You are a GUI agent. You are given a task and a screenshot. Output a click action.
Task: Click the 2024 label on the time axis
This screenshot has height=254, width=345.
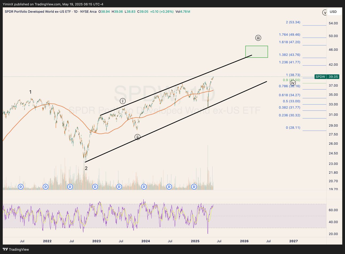[x=146, y=241]
